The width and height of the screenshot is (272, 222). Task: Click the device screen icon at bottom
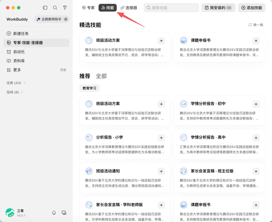[64, 213]
